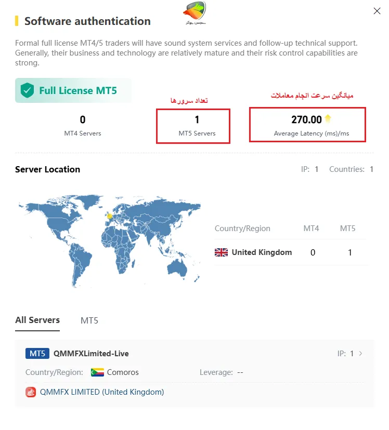Click the 0 MT4 Servers counter

(x=83, y=125)
